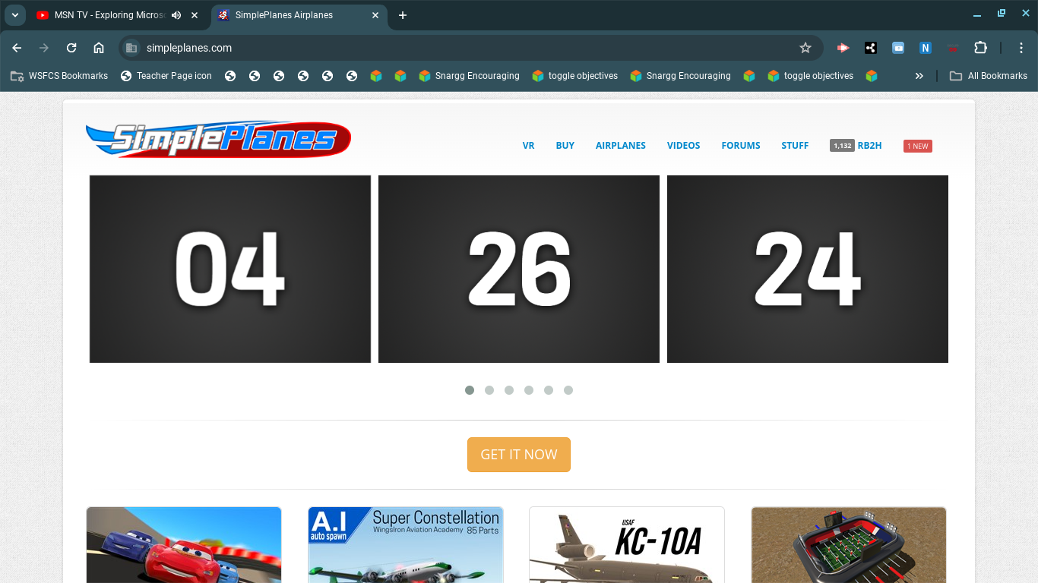Select the second carousel dot

489,390
